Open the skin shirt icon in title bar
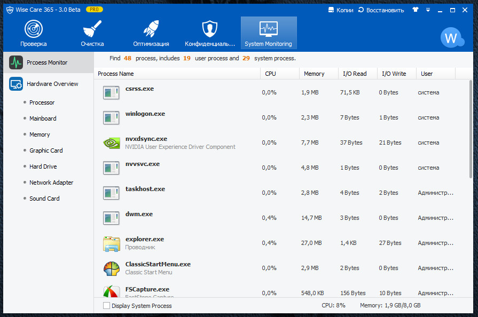This screenshot has width=478, height=317. (x=415, y=10)
